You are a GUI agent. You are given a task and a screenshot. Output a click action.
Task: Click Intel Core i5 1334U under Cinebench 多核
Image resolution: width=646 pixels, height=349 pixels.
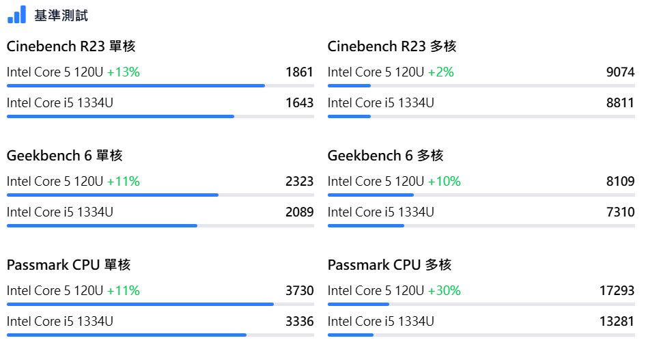tap(381, 102)
